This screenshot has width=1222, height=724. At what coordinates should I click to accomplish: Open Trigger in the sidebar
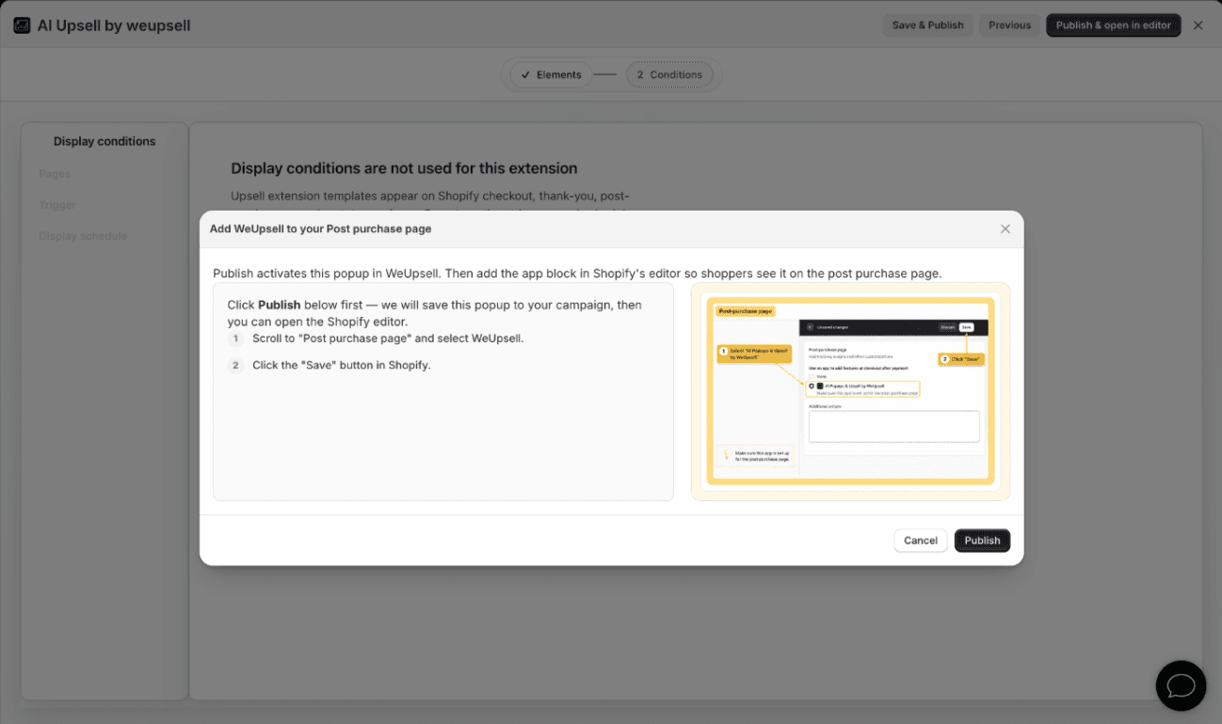[57, 205]
